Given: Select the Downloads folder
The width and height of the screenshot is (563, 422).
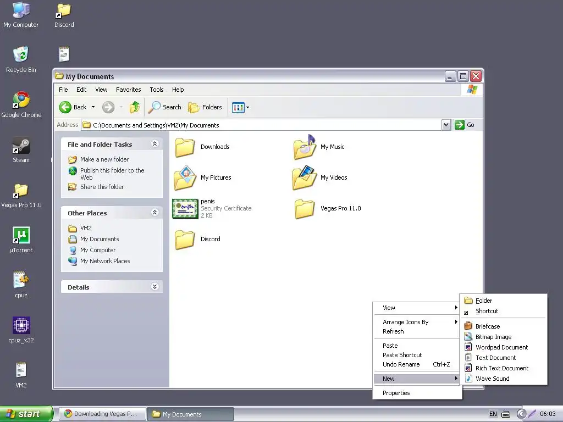Looking at the screenshot, I should [x=202, y=147].
